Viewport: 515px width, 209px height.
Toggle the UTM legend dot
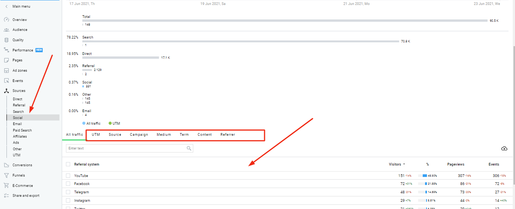110,124
